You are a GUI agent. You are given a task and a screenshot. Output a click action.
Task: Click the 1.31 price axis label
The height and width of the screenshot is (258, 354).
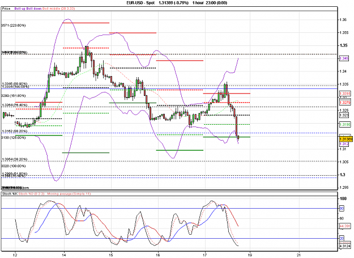(x=343, y=149)
